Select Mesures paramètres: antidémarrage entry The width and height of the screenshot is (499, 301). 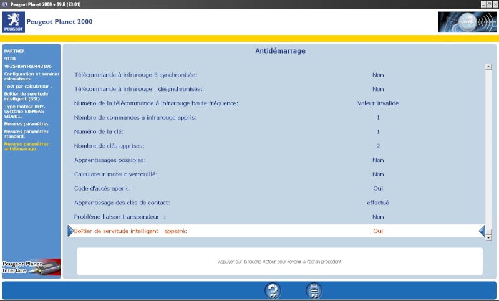27,146
